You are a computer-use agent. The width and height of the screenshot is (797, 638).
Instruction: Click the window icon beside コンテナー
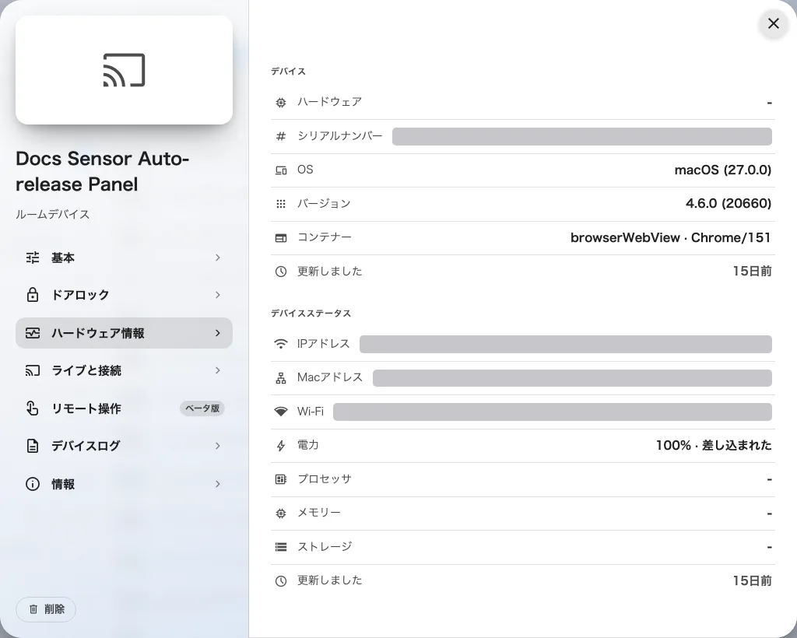[x=280, y=238]
